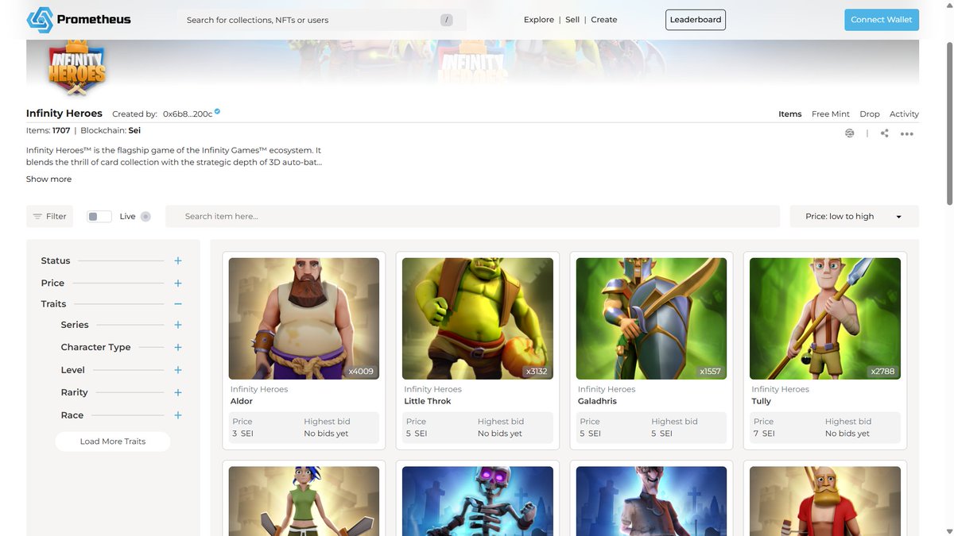The height and width of the screenshot is (536, 954).
Task: Open the Sell page link
Action: [572, 20]
